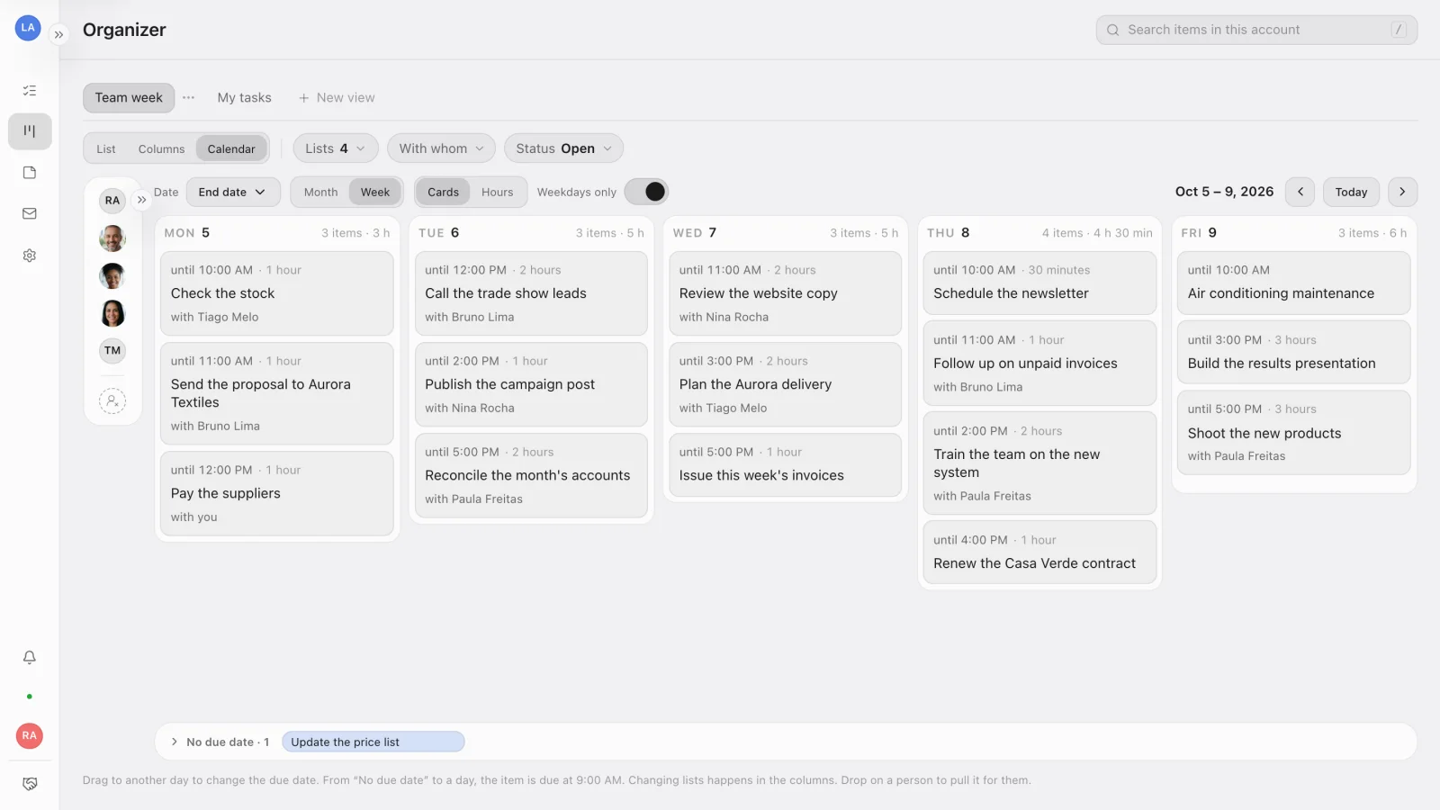Click the search items input field
Screen dimensions: 1440x810
(1256, 30)
